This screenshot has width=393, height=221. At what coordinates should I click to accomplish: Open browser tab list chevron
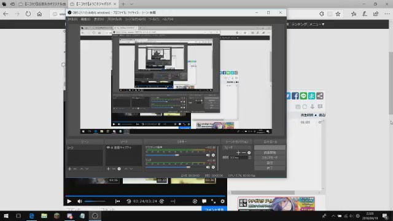click(x=131, y=4)
